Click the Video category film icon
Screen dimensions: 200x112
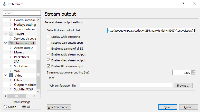point(11,76)
